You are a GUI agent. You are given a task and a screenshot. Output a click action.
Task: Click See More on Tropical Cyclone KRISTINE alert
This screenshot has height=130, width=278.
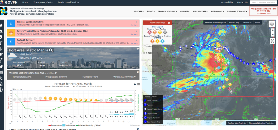pyautogui.click(x=134, y=25)
